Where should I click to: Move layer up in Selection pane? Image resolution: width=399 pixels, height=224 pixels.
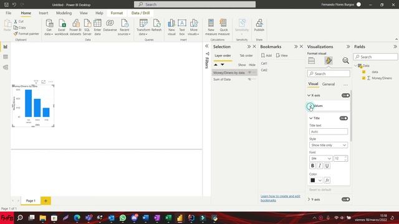pos(216,65)
